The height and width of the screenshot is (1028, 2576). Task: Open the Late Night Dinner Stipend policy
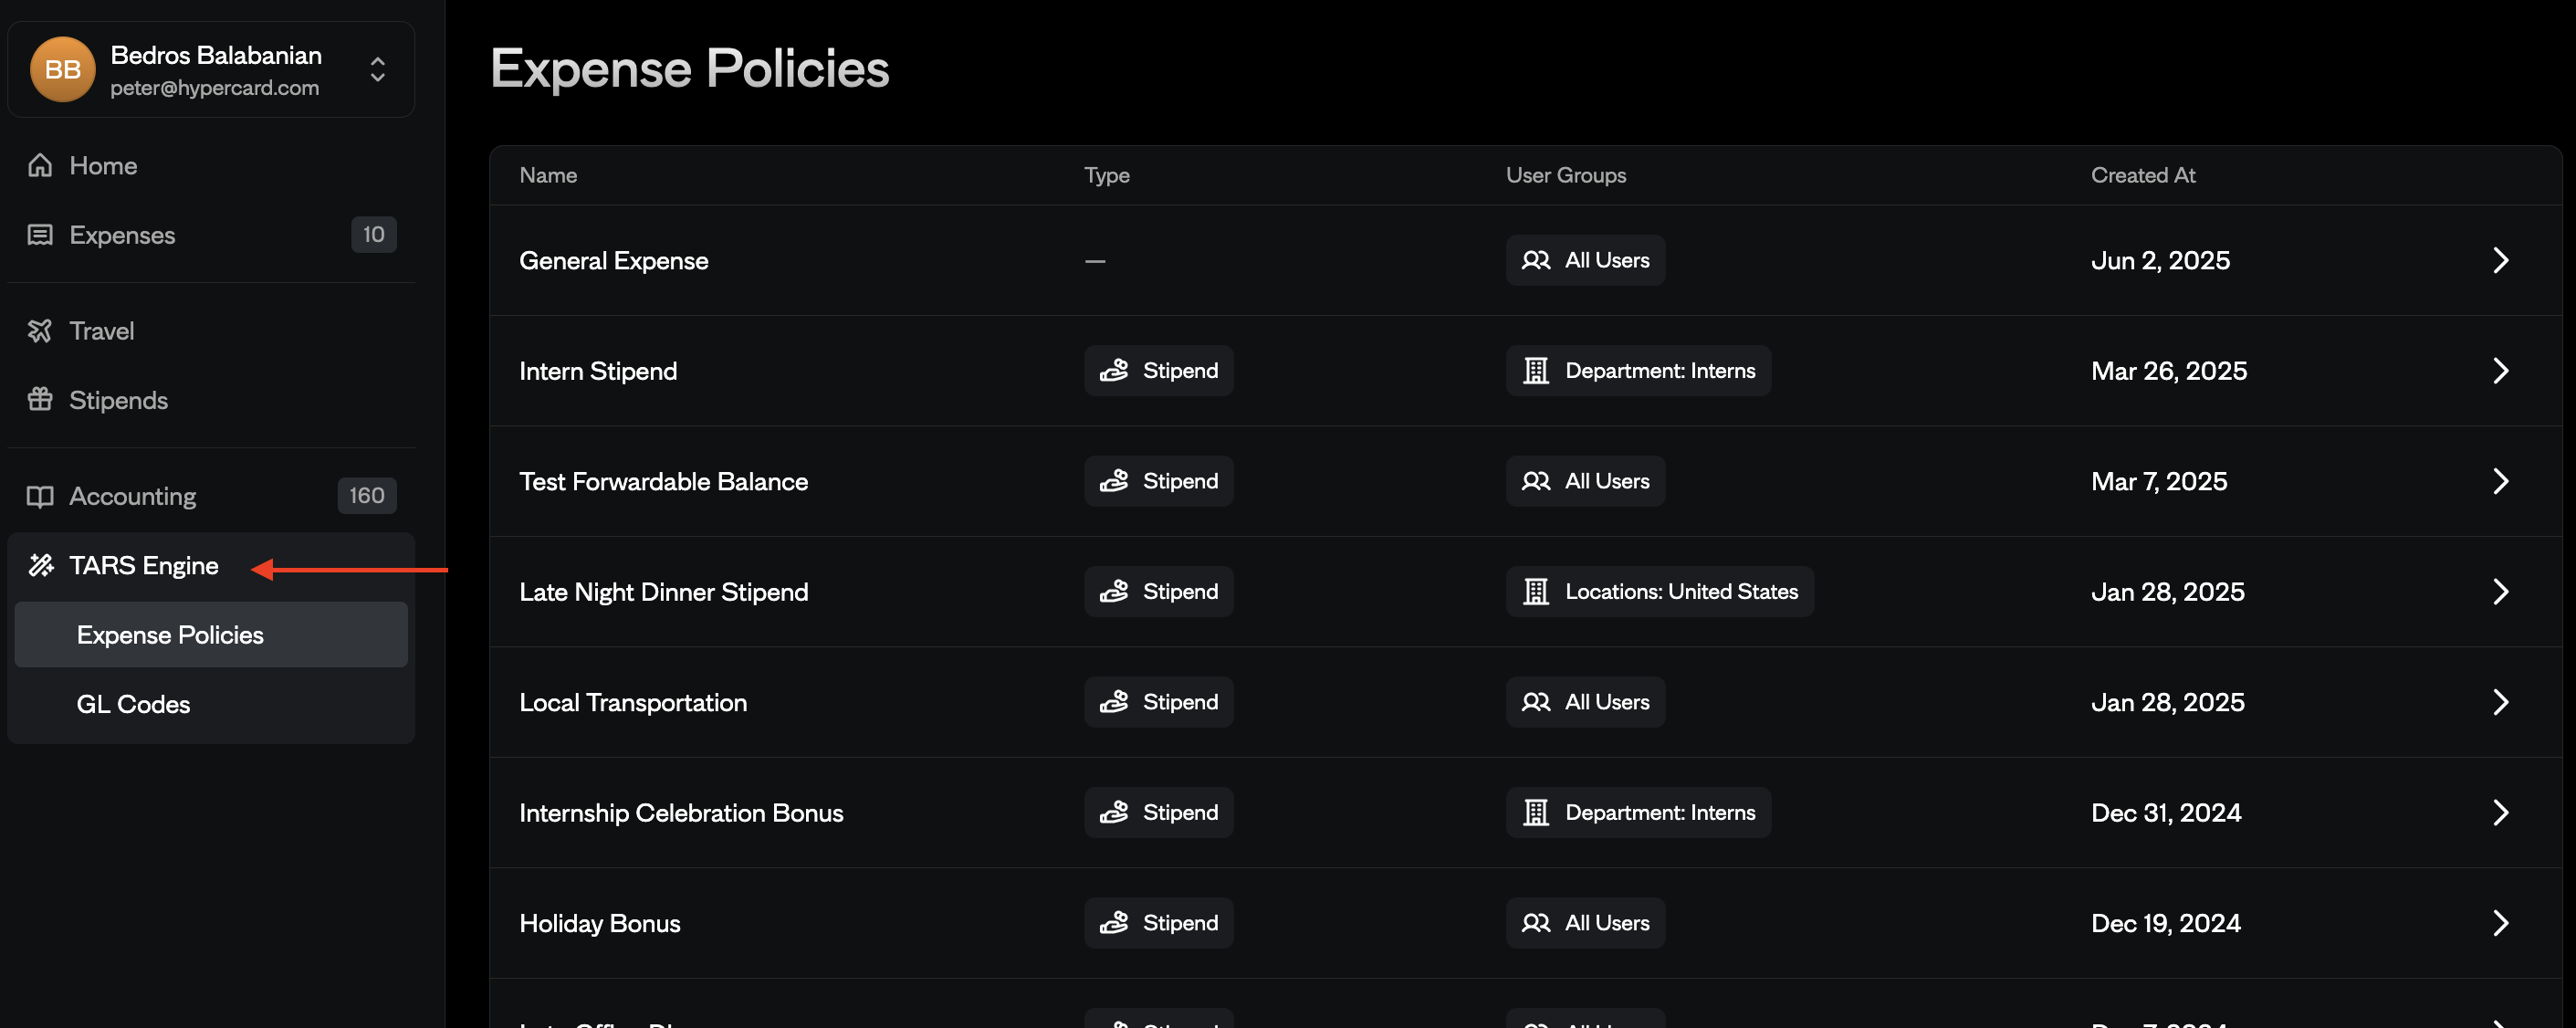click(x=663, y=591)
